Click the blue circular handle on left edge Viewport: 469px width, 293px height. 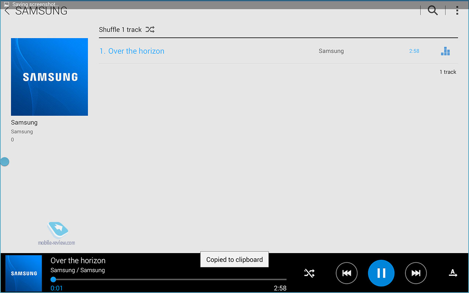click(4, 162)
